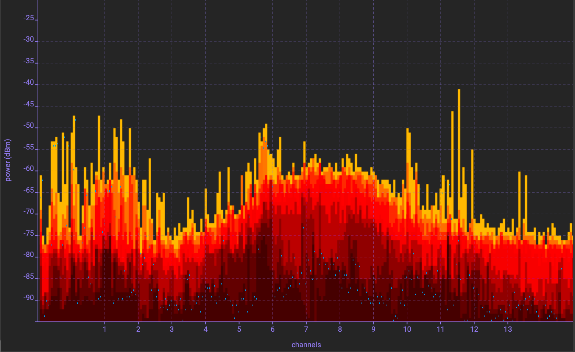Select the -70 dBm axis label
575x352 pixels.
tap(29, 212)
